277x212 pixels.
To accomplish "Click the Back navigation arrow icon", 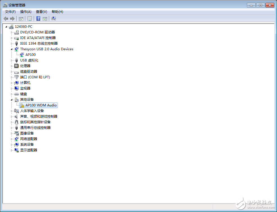I will coord(6,19).
